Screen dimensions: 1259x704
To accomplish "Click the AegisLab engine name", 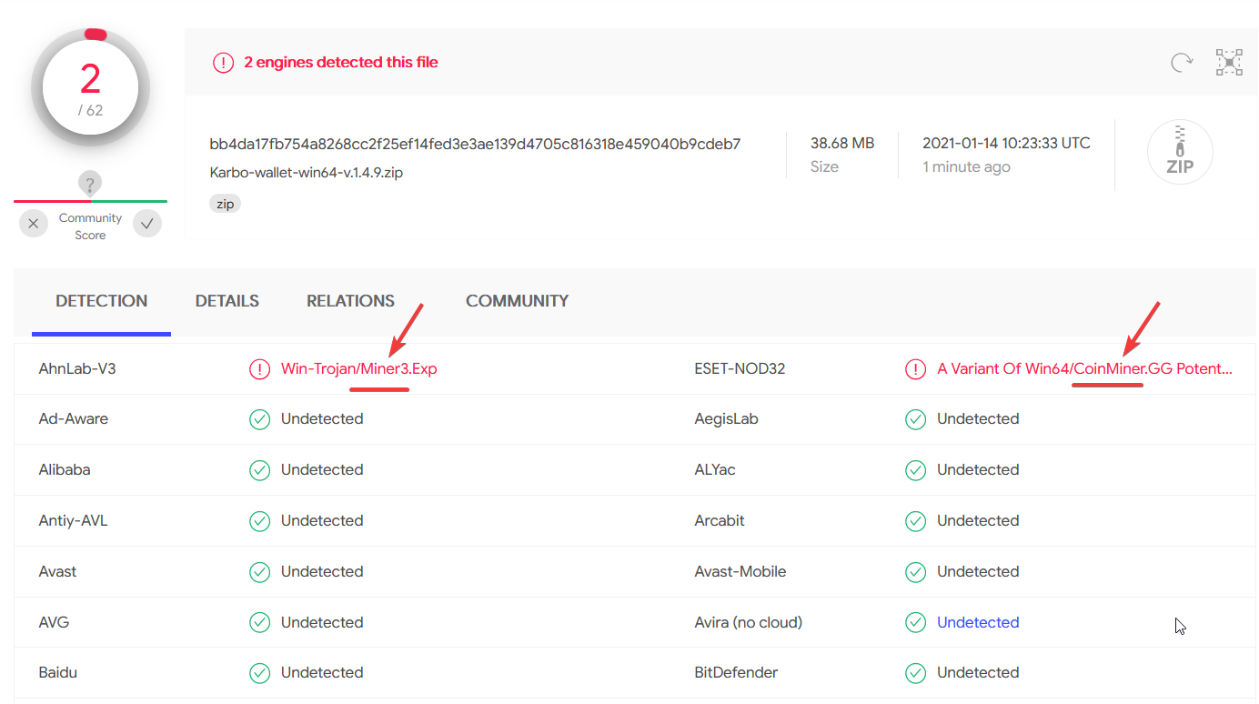I will point(726,419).
